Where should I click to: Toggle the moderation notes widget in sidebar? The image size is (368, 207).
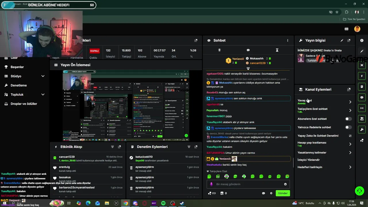point(362,87)
